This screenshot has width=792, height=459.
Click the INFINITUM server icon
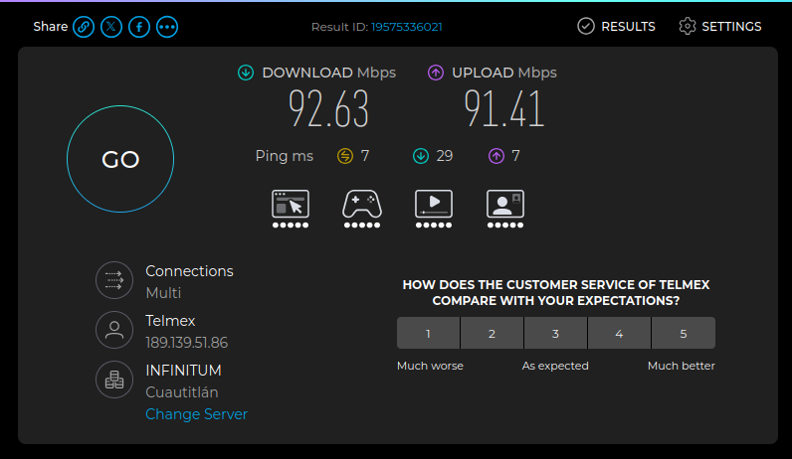click(114, 380)
